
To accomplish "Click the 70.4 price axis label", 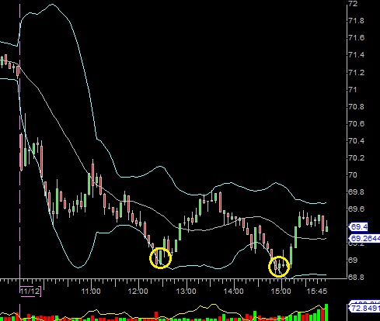I will (357, 140).
